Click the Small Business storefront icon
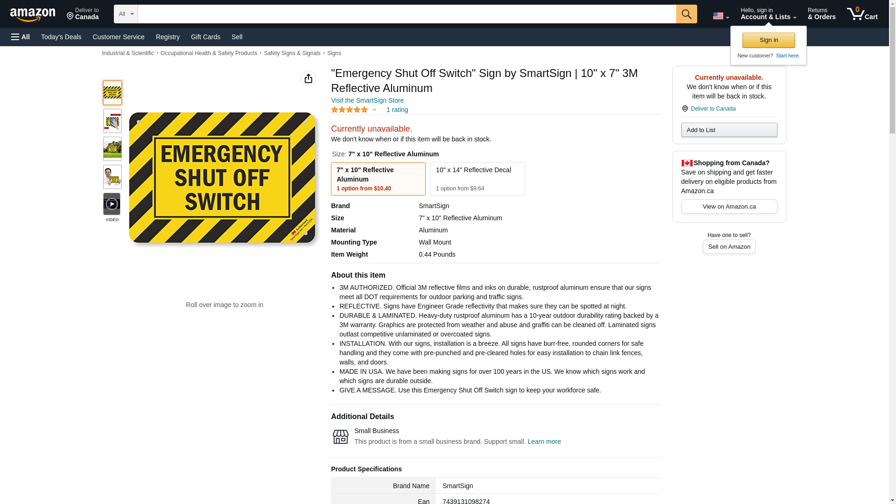Image resolution: width=896 pixels, height=504 pixels. (340, 437)
